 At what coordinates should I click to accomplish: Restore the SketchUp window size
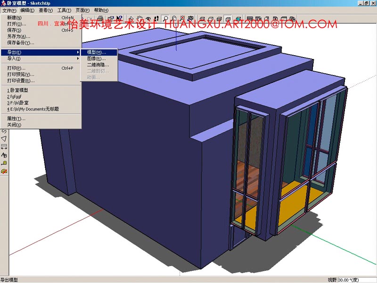[366, 3]
